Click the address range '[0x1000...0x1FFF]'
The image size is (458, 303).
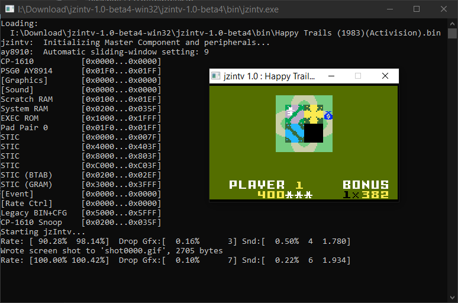pyautogui.click(x=121, y=118)
